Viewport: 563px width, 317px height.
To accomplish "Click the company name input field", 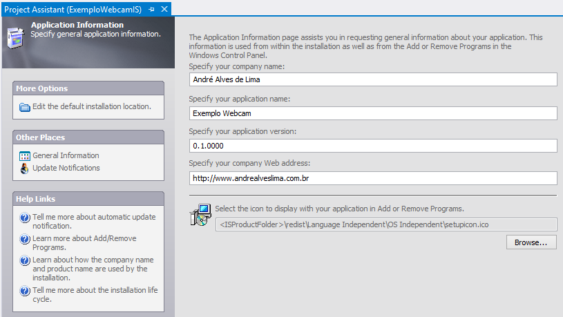I will click(x=373, y=79).
